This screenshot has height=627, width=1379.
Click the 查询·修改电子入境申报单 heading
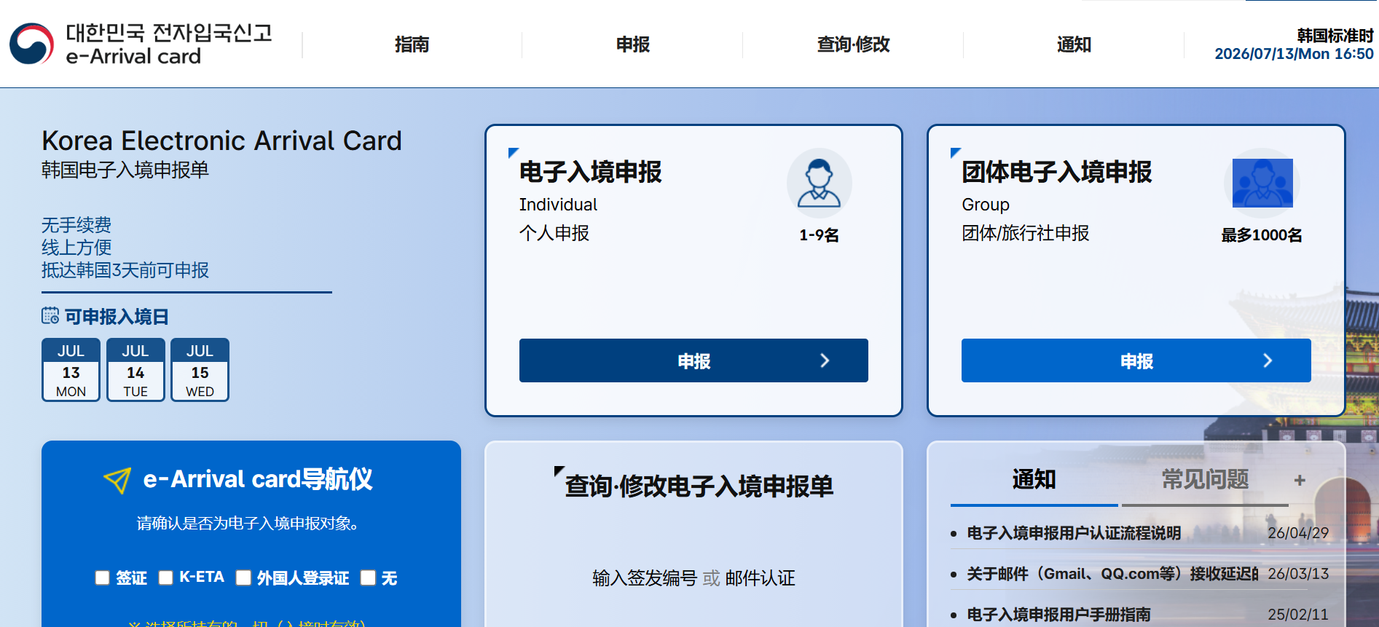click(699, 486)
